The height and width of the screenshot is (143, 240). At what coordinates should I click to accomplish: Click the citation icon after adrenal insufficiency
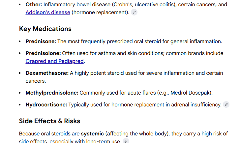(226, 105)
